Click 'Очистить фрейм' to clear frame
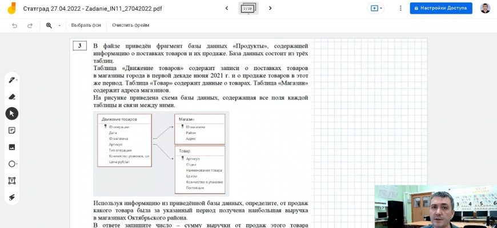This screenshot has height=228, width=497. pyautogui.click(x=130, y=26)
